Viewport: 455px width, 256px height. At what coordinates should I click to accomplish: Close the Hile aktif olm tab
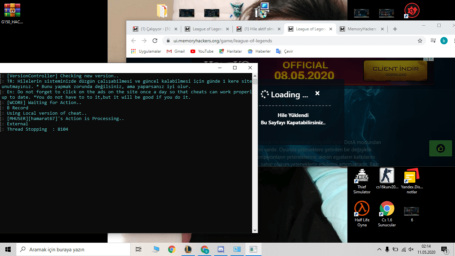coord(279,29)
